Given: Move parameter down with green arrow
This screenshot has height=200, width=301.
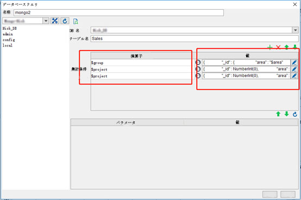Looking at the screenshot, I should [287, 114].
